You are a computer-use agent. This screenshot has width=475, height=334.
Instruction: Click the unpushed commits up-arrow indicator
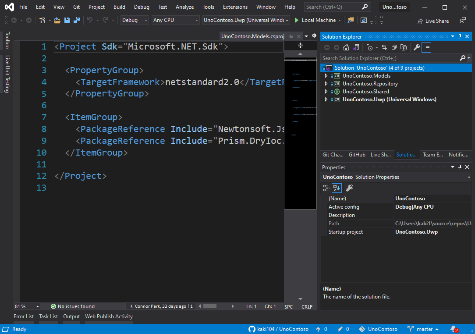tap(321, 329)
